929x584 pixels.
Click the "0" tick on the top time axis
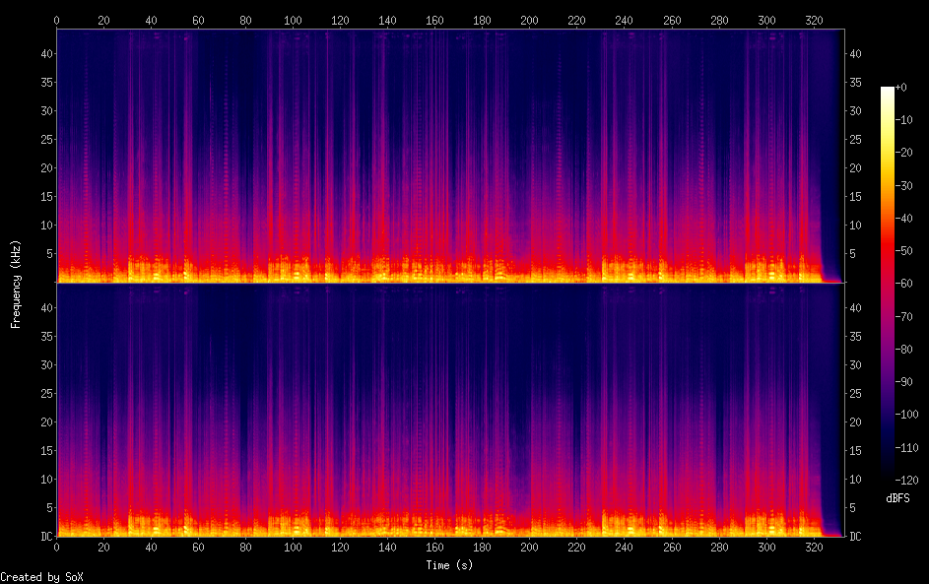click(x=56, y=20)
